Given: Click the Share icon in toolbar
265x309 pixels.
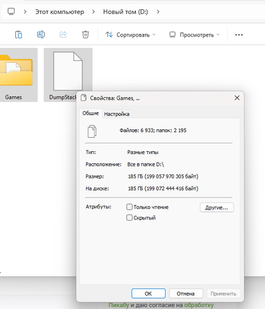Looking at the screenshot, I should pos(63,34).
